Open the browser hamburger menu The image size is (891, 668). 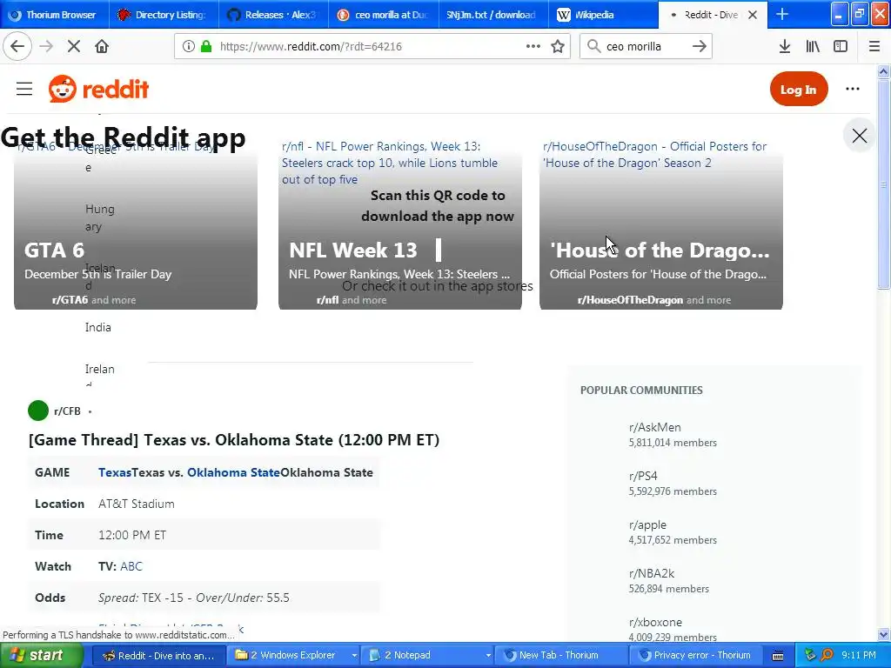[874, 47]
